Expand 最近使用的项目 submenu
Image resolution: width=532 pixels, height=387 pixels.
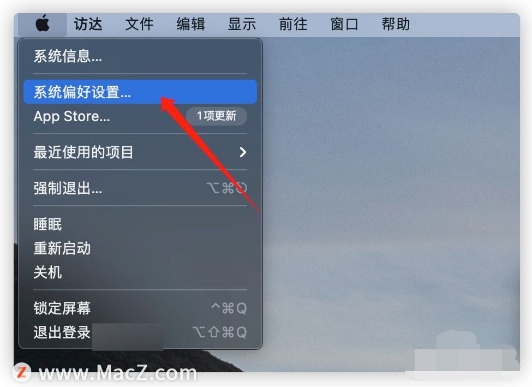[x=140, y=152]
